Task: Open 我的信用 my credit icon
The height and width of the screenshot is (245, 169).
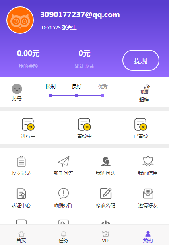Action: coord(148,161)
